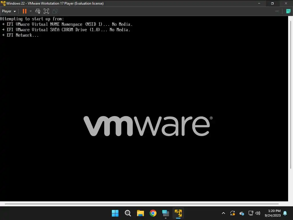The width and height of the screenshot is (293, 220).
Task: Open the remote desktop app in taskbar
Action: click(x=166, y=213)
